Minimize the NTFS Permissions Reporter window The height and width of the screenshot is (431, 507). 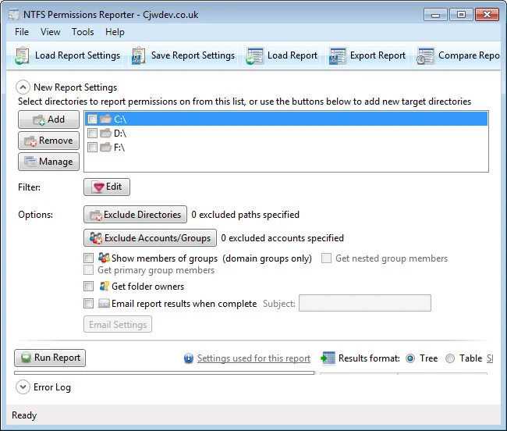(435, 15)
